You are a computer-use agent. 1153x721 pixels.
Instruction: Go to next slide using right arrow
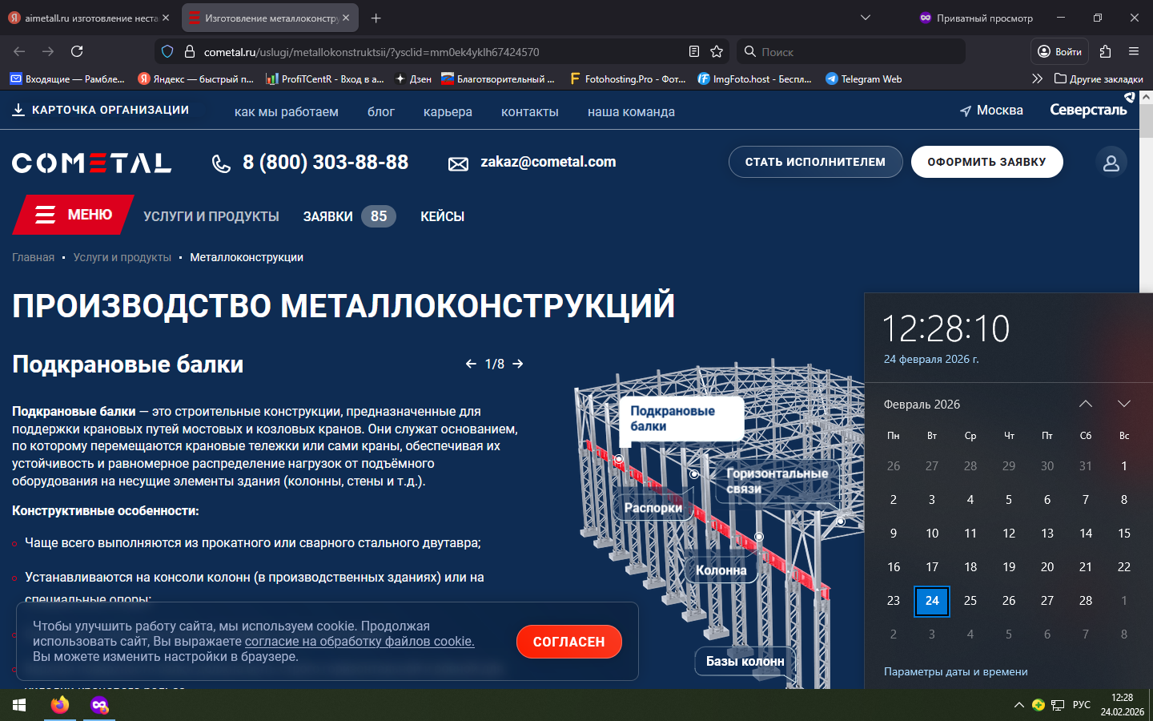pyautogui.click(x=518, y=364)
